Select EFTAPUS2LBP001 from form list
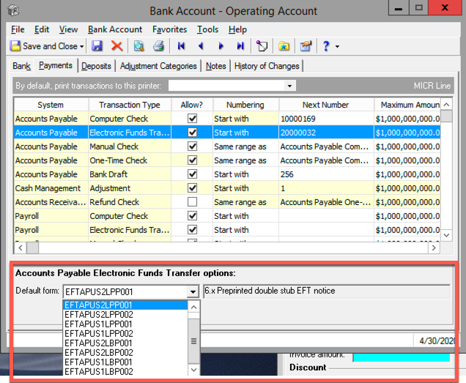Image resolution: width=466 pixels, height=383 pixels. (x=125, y=343)
